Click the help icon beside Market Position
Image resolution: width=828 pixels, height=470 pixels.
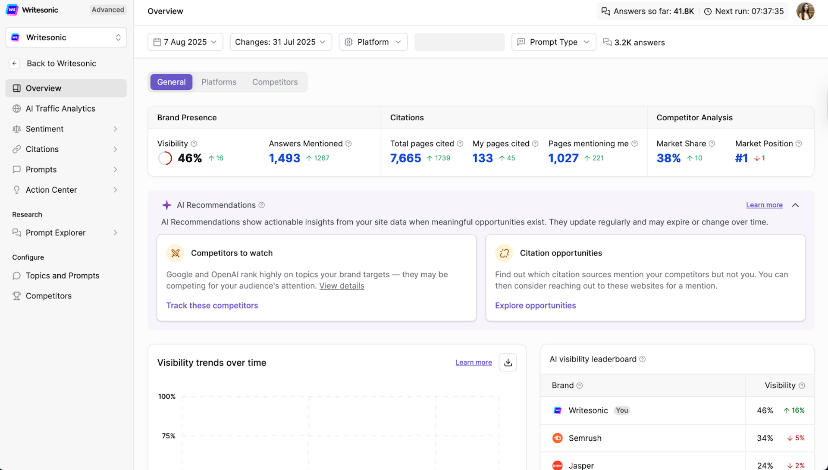coord(799,144)
